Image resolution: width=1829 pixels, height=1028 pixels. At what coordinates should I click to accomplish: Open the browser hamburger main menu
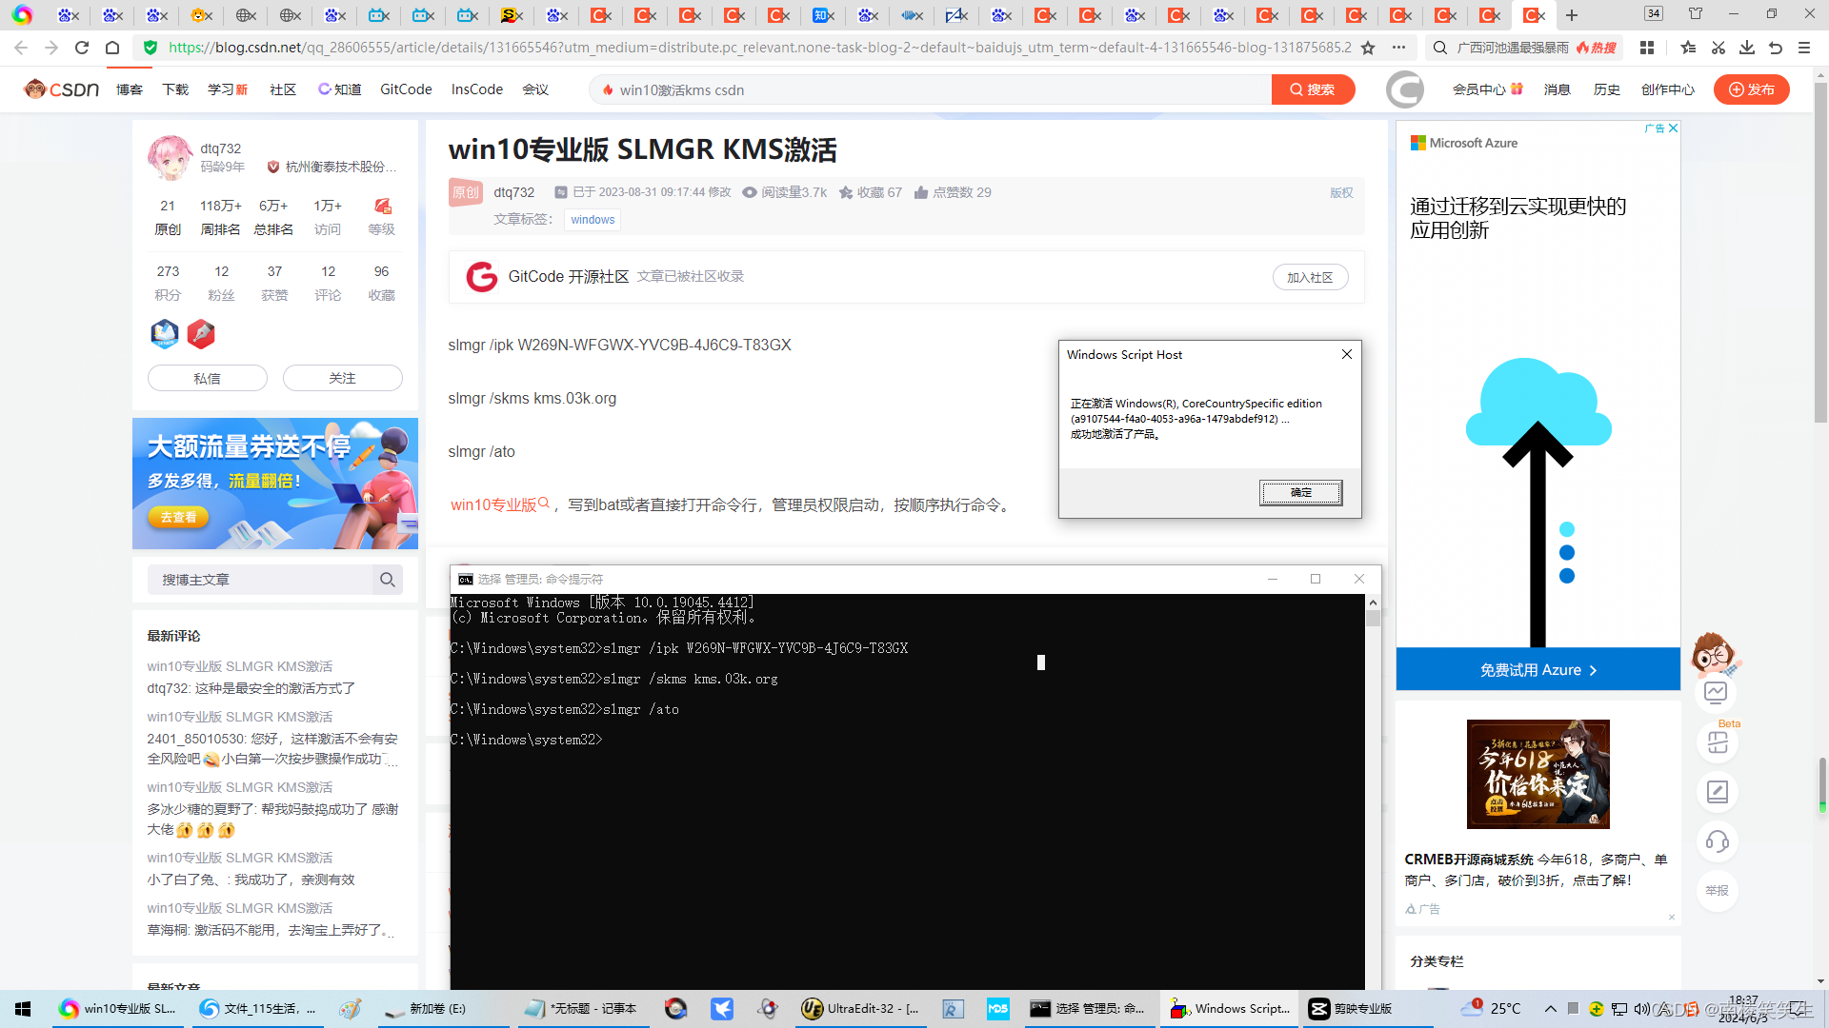point(1804,48)
